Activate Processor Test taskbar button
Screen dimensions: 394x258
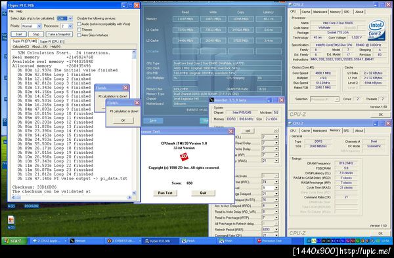pos(273,241)
